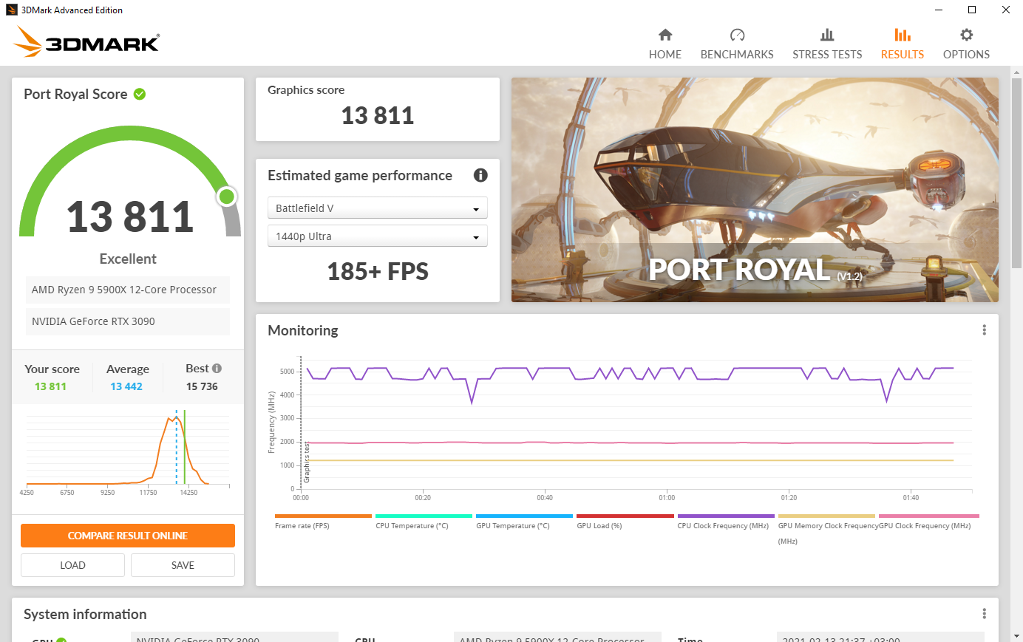This screenshot has height=642, width=1023.
Task: Click the Best score 15 736
Action: pos(202,386)
